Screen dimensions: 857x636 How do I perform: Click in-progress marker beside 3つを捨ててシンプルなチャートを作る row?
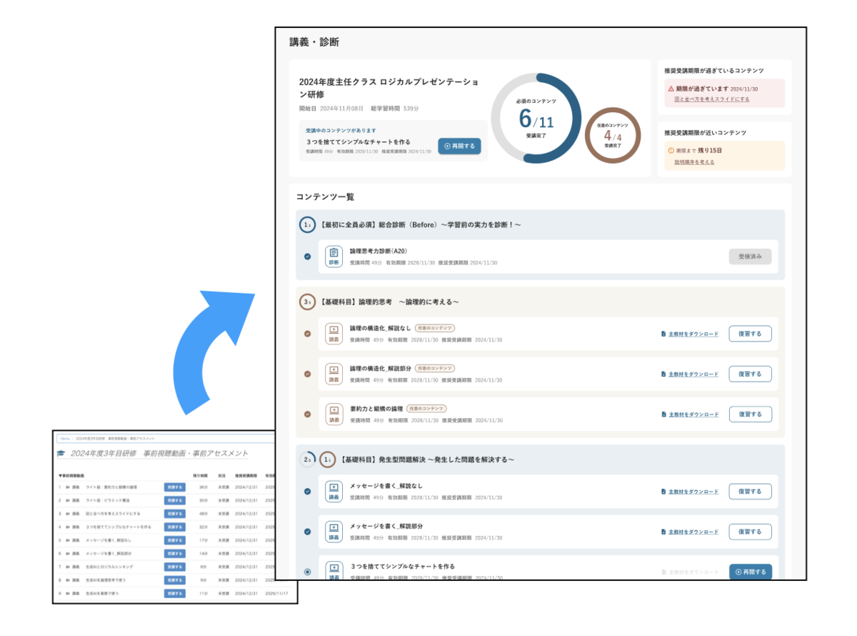point(308,572)
